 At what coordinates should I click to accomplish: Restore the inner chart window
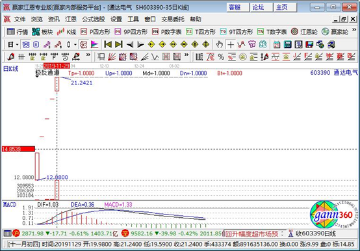344,20
